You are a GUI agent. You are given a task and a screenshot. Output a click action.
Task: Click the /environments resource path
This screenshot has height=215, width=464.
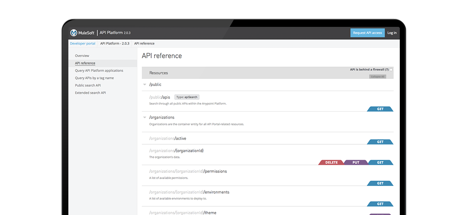[189, 192]
